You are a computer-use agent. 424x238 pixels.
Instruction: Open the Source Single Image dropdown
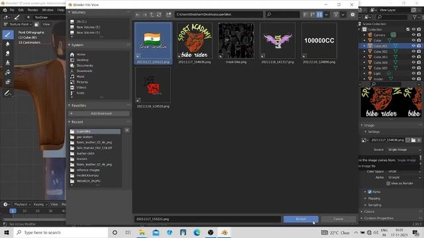[403, 150]
